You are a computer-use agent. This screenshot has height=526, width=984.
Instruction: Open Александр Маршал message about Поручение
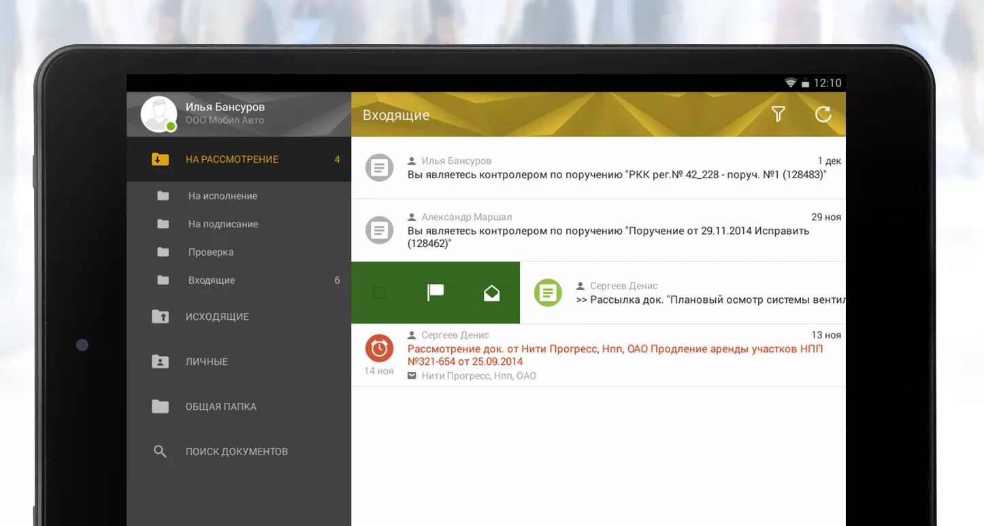click(x=598, y=230)
